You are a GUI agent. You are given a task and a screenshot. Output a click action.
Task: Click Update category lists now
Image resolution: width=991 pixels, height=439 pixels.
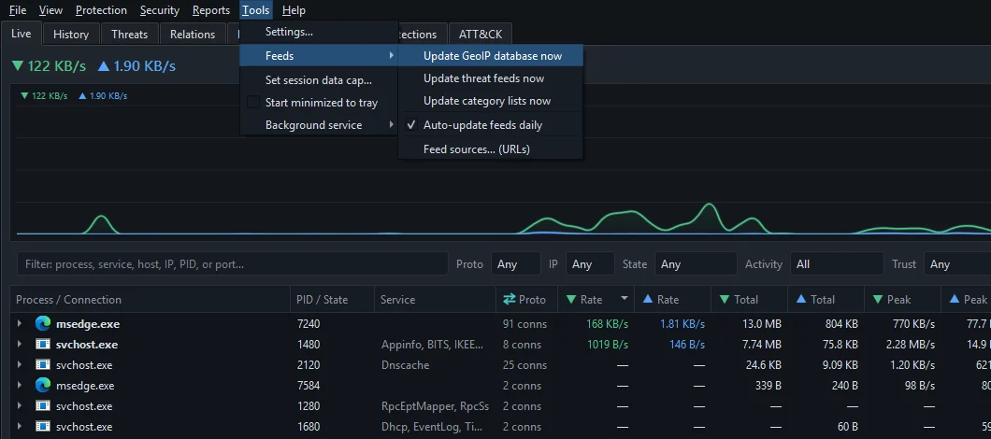click(491, 101)
